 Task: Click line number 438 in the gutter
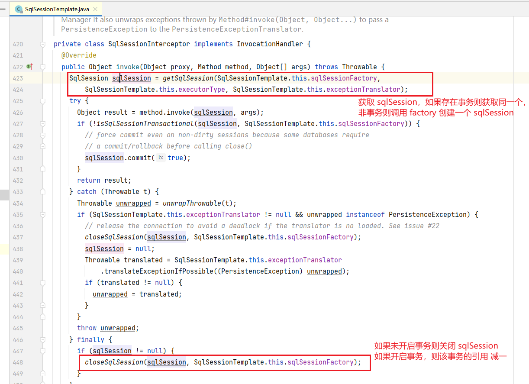tap(18, 249)
